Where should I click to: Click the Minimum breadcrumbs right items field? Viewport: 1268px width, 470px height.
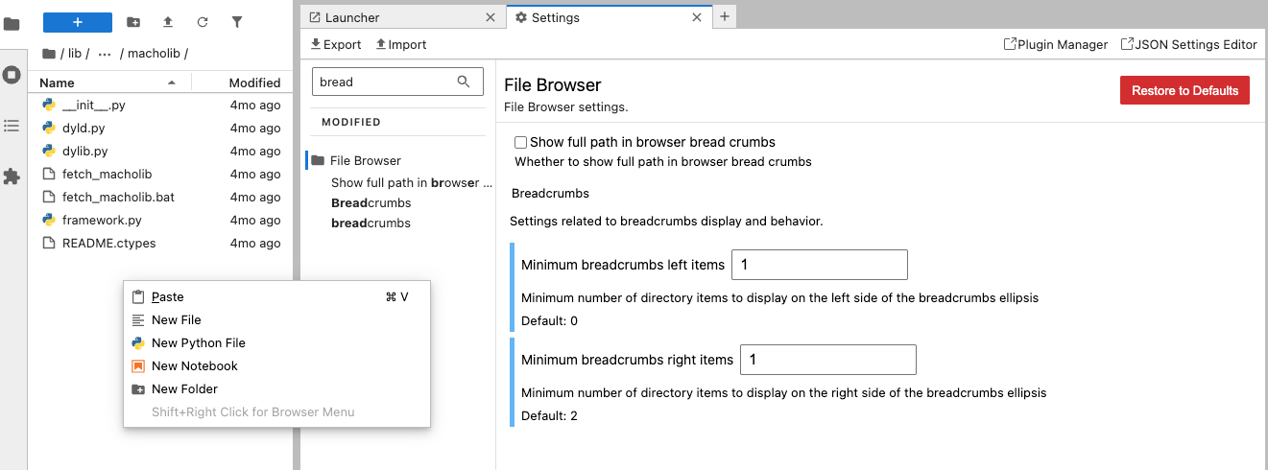(x=828, y=360)
